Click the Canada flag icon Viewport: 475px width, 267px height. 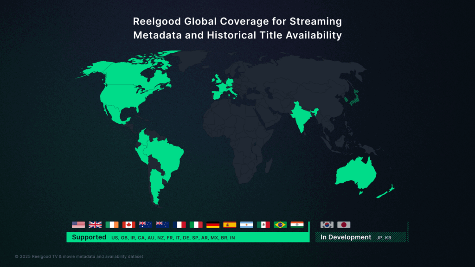(x=128, y=225)
